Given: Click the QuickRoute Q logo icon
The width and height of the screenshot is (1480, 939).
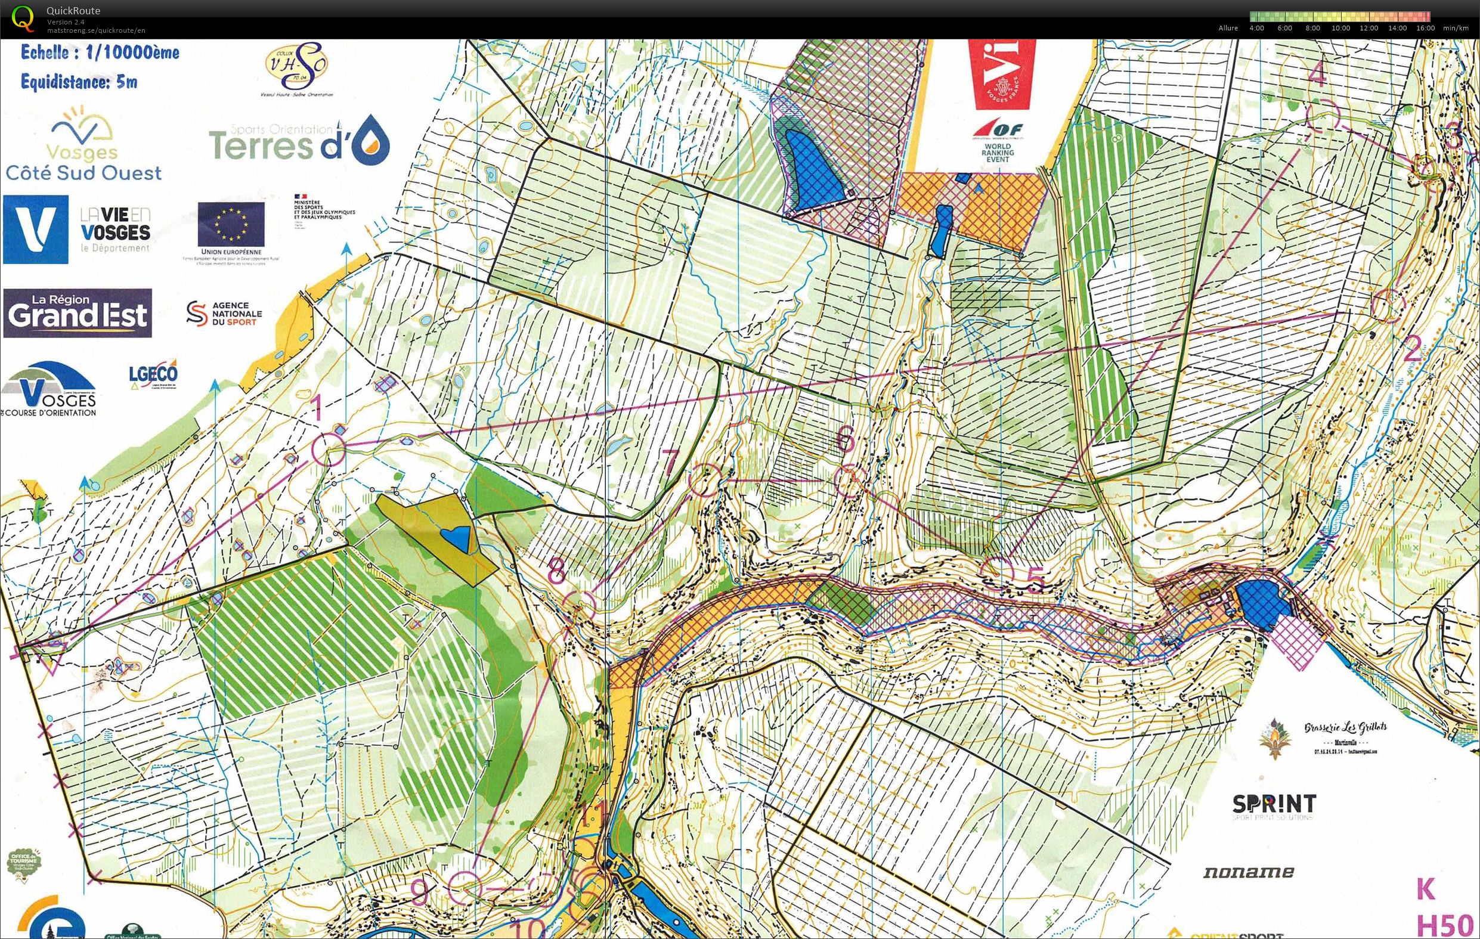Looking at the screenshot, I should pos(23,18).
